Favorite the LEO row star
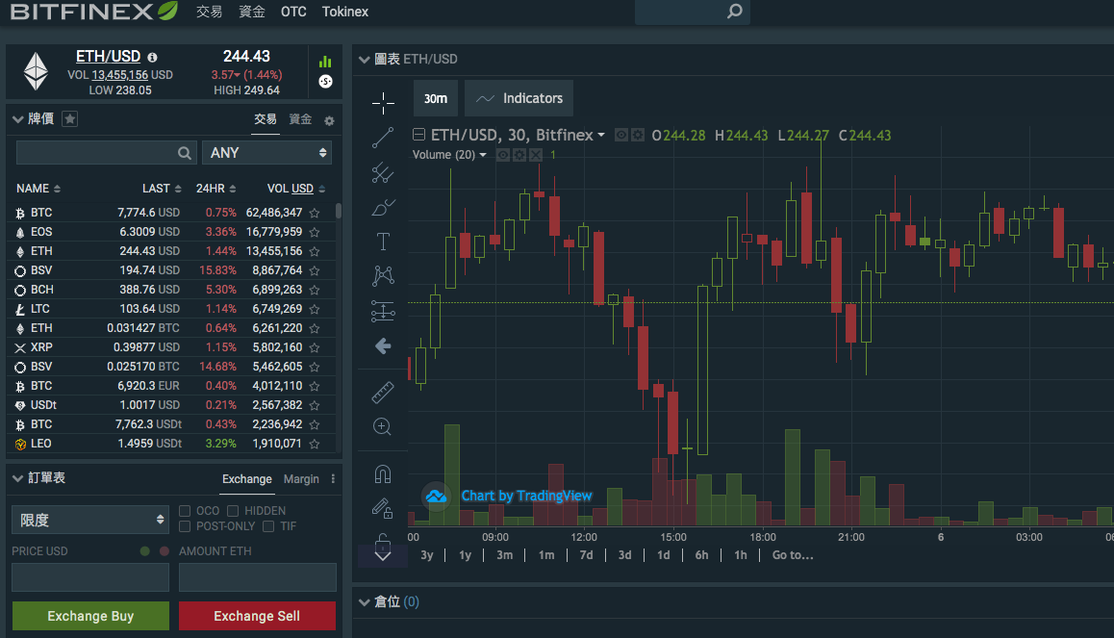Image resolution: width=1114 pixels, height=638 pixels. 314,444
